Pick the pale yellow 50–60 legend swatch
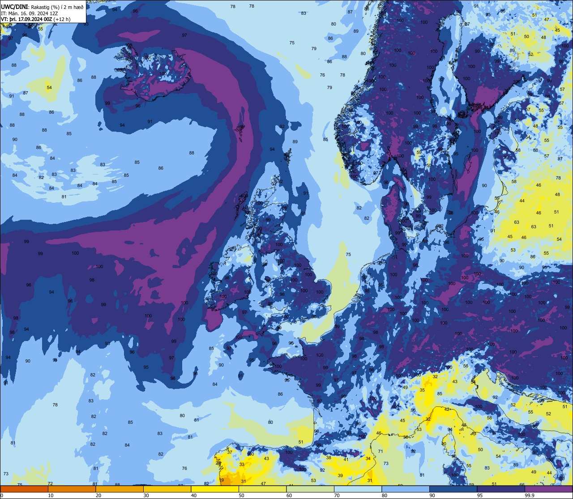 tap(262, 489)
